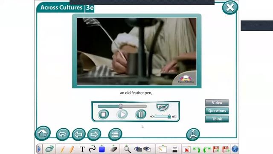Expand toolbar with blue triangle arrow

[39, 149]
